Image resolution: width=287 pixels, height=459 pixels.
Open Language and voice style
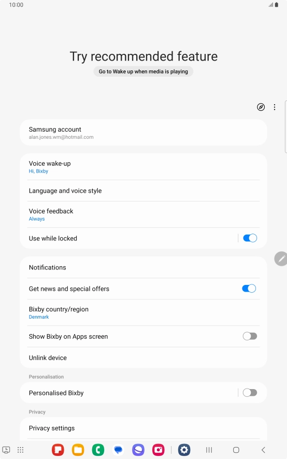143,191
